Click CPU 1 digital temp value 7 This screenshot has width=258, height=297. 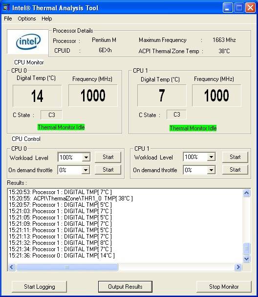click(x=162, y=96)
